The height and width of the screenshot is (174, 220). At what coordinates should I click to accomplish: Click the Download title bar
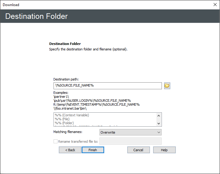[91, 5]
